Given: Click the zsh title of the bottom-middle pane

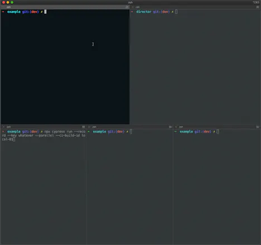Looking at the screenshot, I should click(x=94, y=127).
